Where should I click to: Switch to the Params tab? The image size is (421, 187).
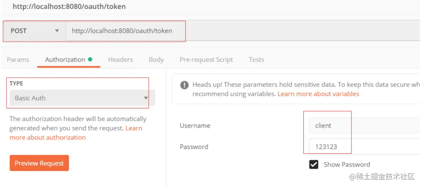pyautogui.click(x=18, y=59)
